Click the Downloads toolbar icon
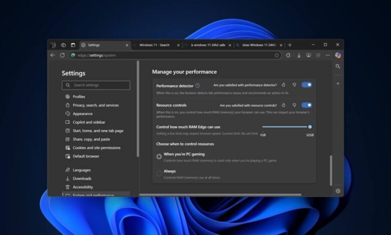Screen dimensions: 391x235 pos(299,55)
